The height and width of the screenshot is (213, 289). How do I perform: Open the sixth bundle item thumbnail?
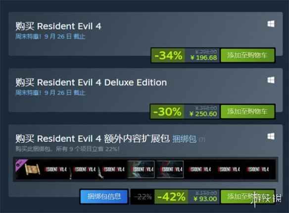pyautogui.click(x=199, y=169)
